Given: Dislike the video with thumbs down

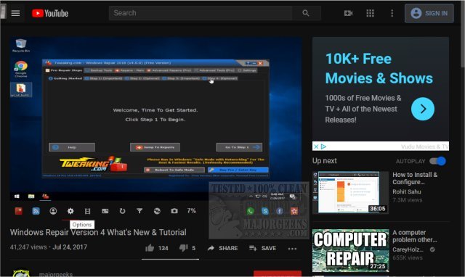Looking at the screenshot, I should coord(184,248).
